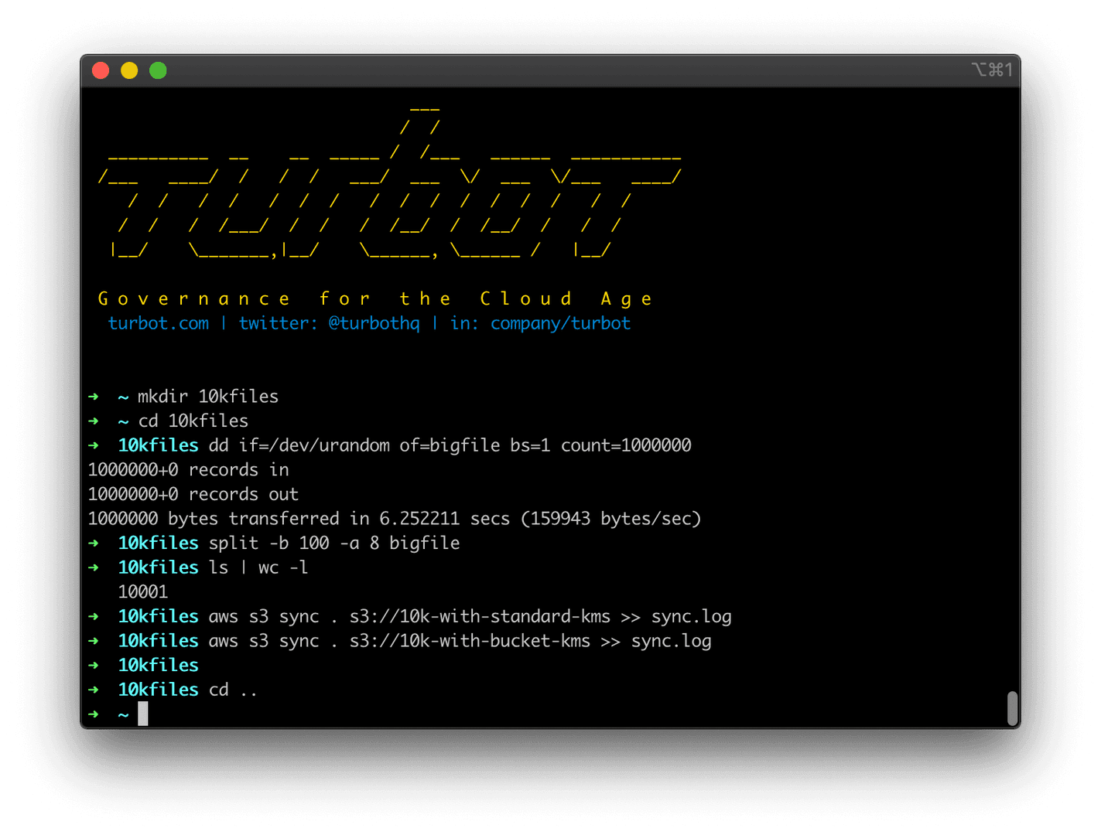
Task: Click '(159943 bytes/sec)' transfer rate text
Action: (x=611, y=519)
